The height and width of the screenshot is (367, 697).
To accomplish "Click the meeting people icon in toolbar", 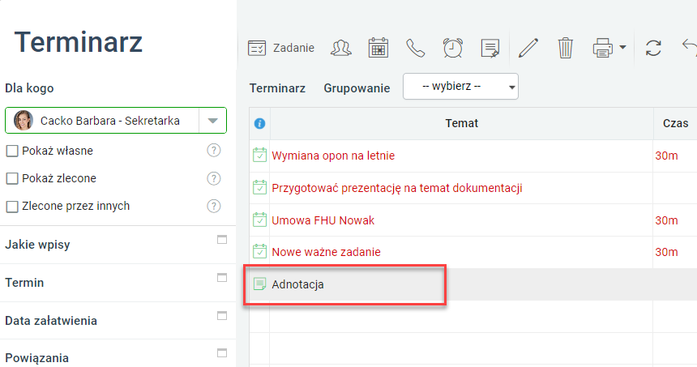I will [x=341, y=48].
